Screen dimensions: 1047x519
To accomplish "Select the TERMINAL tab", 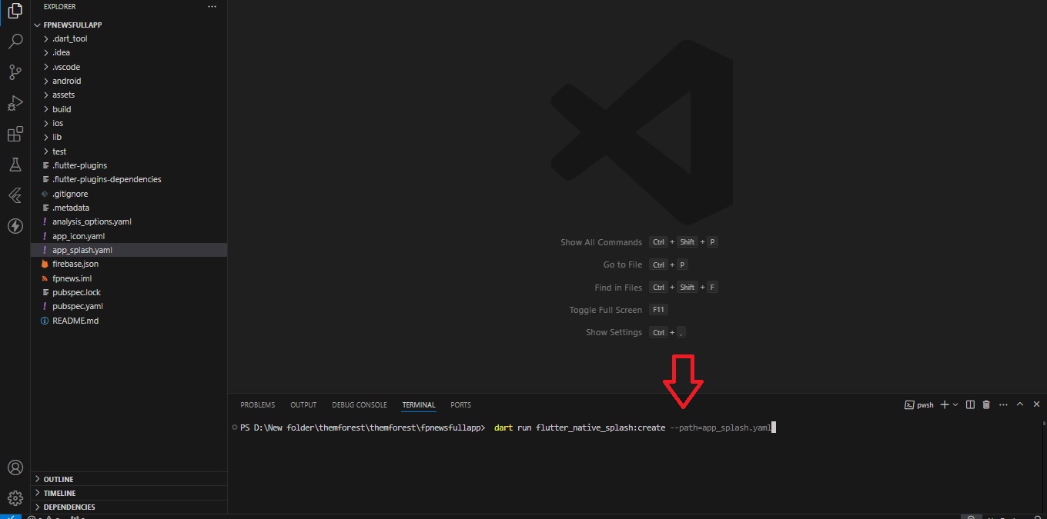I will 419,405.
